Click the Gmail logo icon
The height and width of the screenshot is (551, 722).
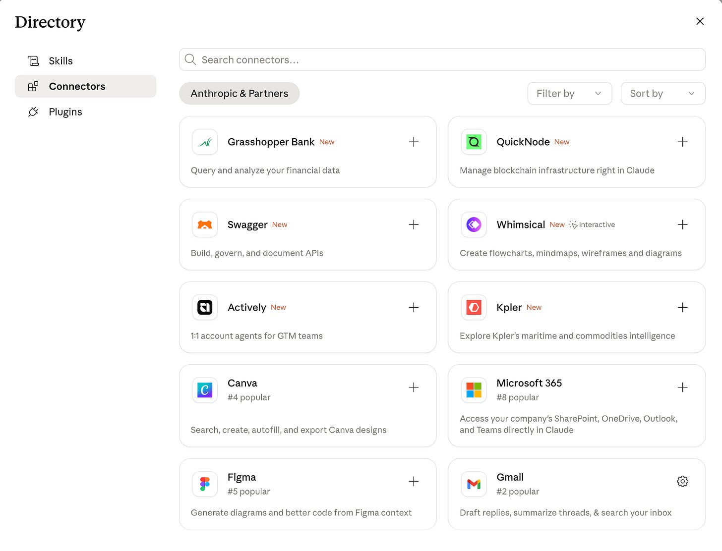tap(474, 484)
